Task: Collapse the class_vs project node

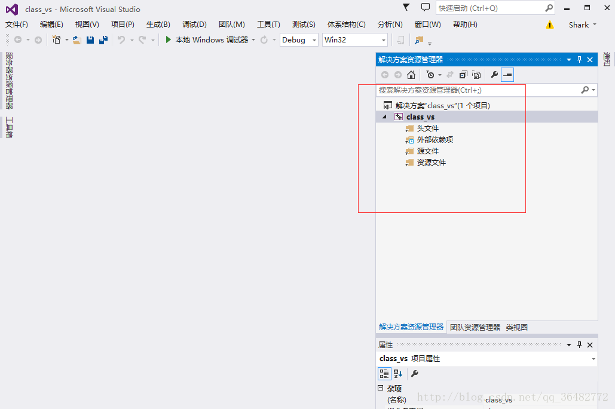Action: (384, 117)
